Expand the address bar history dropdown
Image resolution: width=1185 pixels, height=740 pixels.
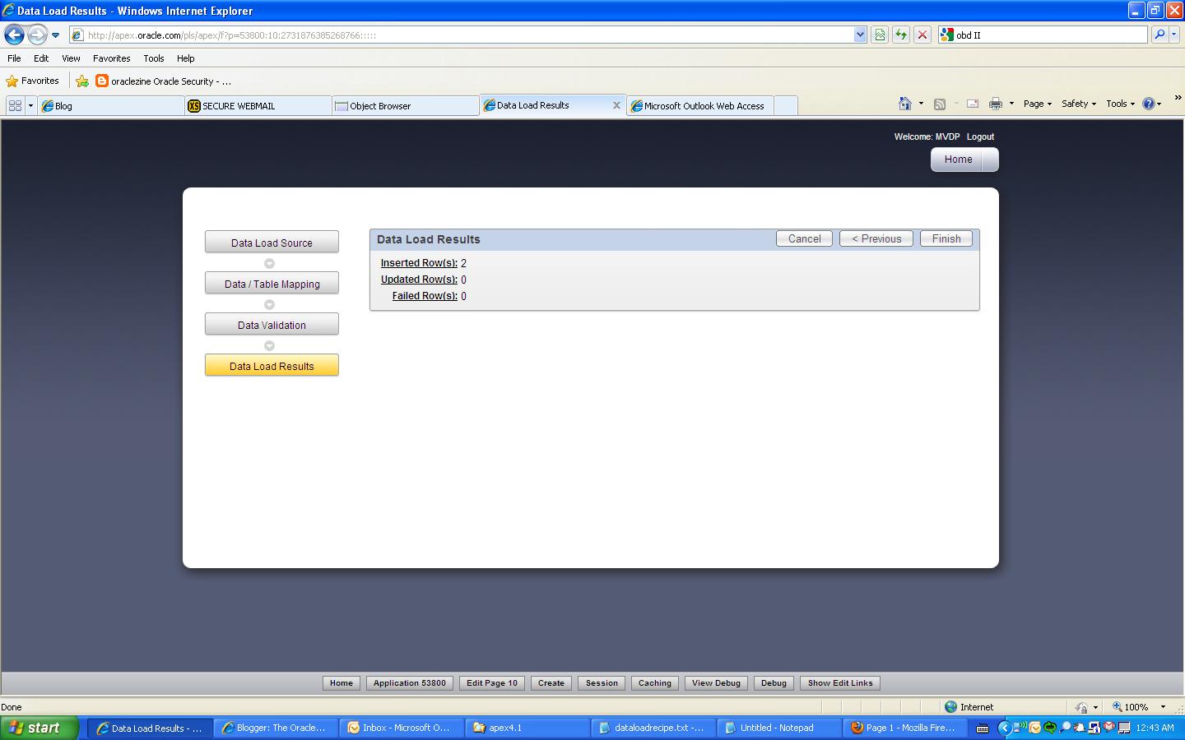pos(861,35)
